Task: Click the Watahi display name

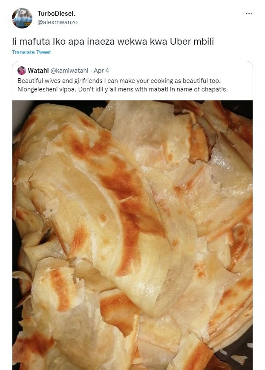Action: coord(39,70)
